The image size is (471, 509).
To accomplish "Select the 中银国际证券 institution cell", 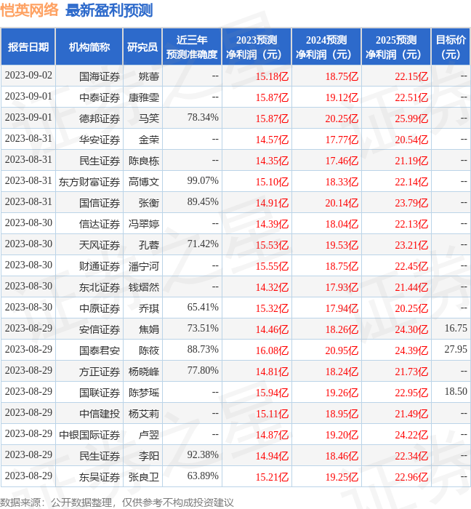I will [89, 436].
